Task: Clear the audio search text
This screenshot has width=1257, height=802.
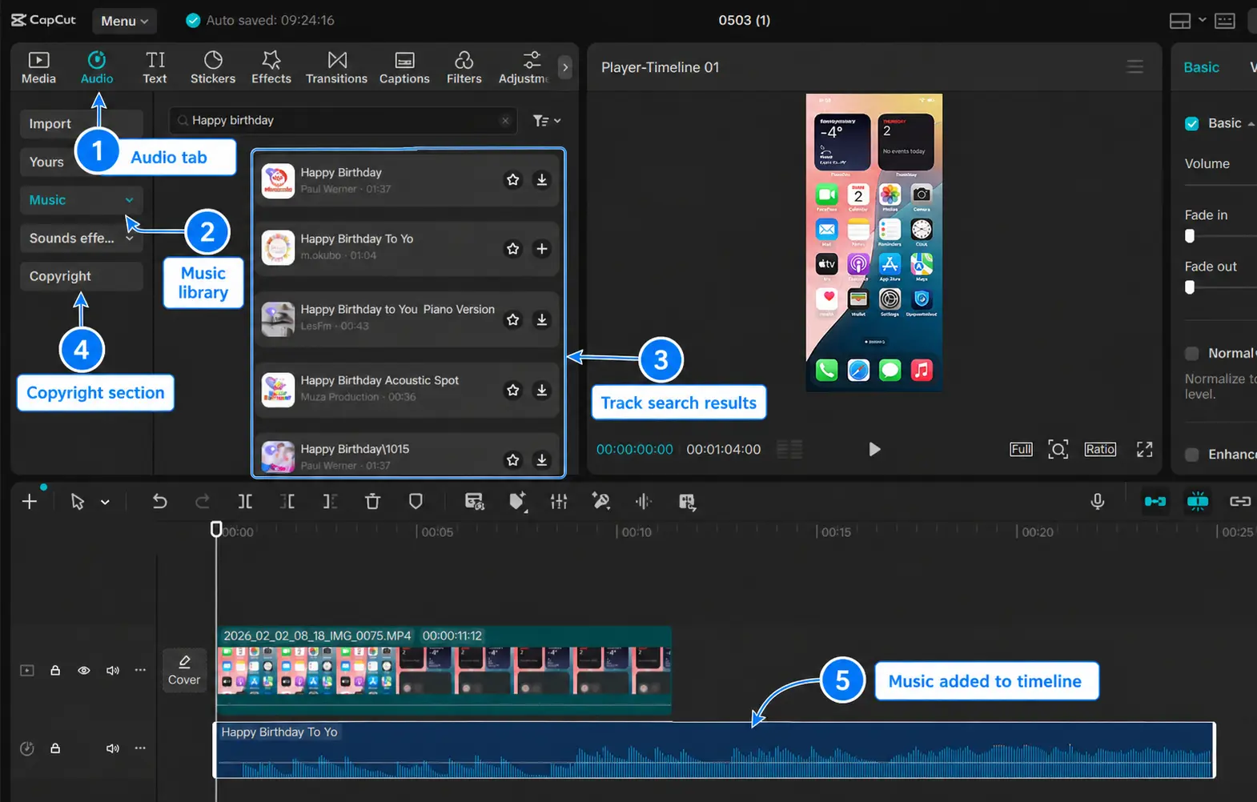Action: coord(505,121)
